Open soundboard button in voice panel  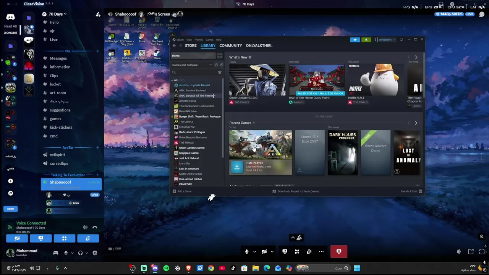tap(88, 238)
